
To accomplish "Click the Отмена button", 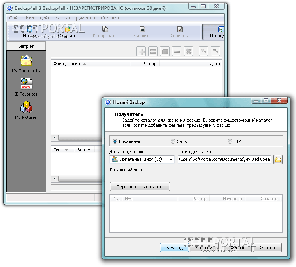I will tap(267, 248).
